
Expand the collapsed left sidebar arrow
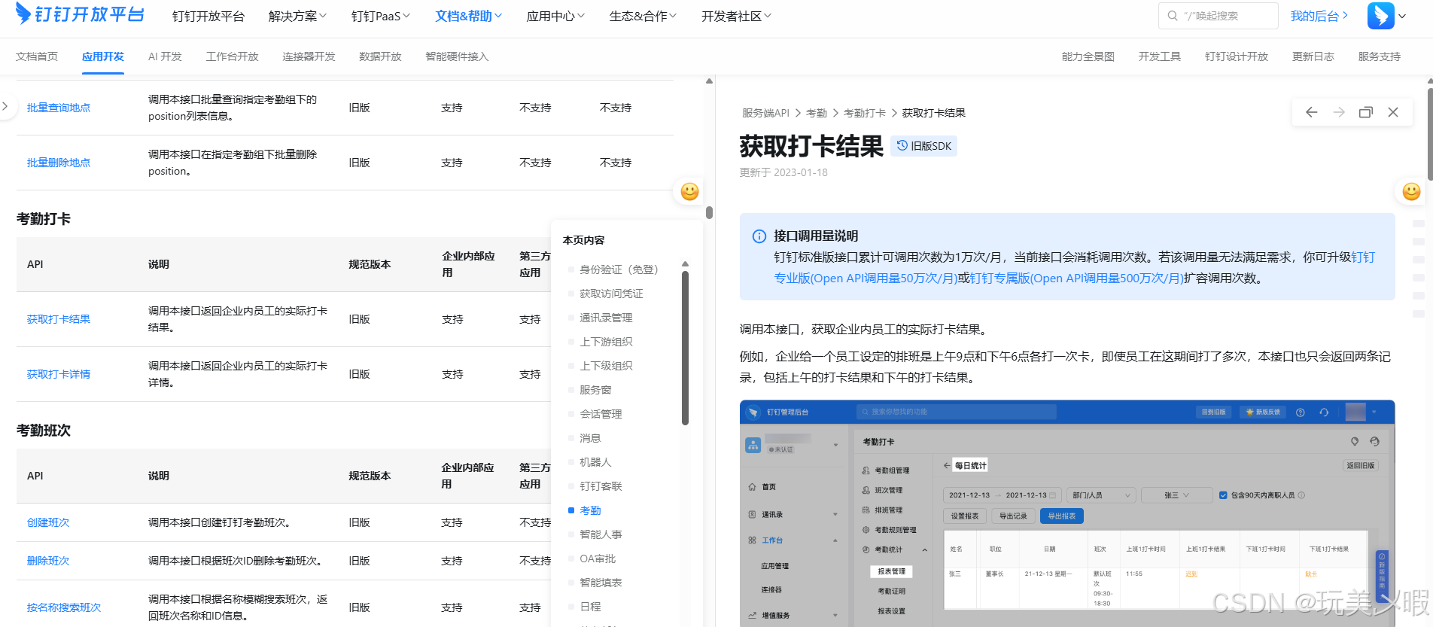(5, 107)
